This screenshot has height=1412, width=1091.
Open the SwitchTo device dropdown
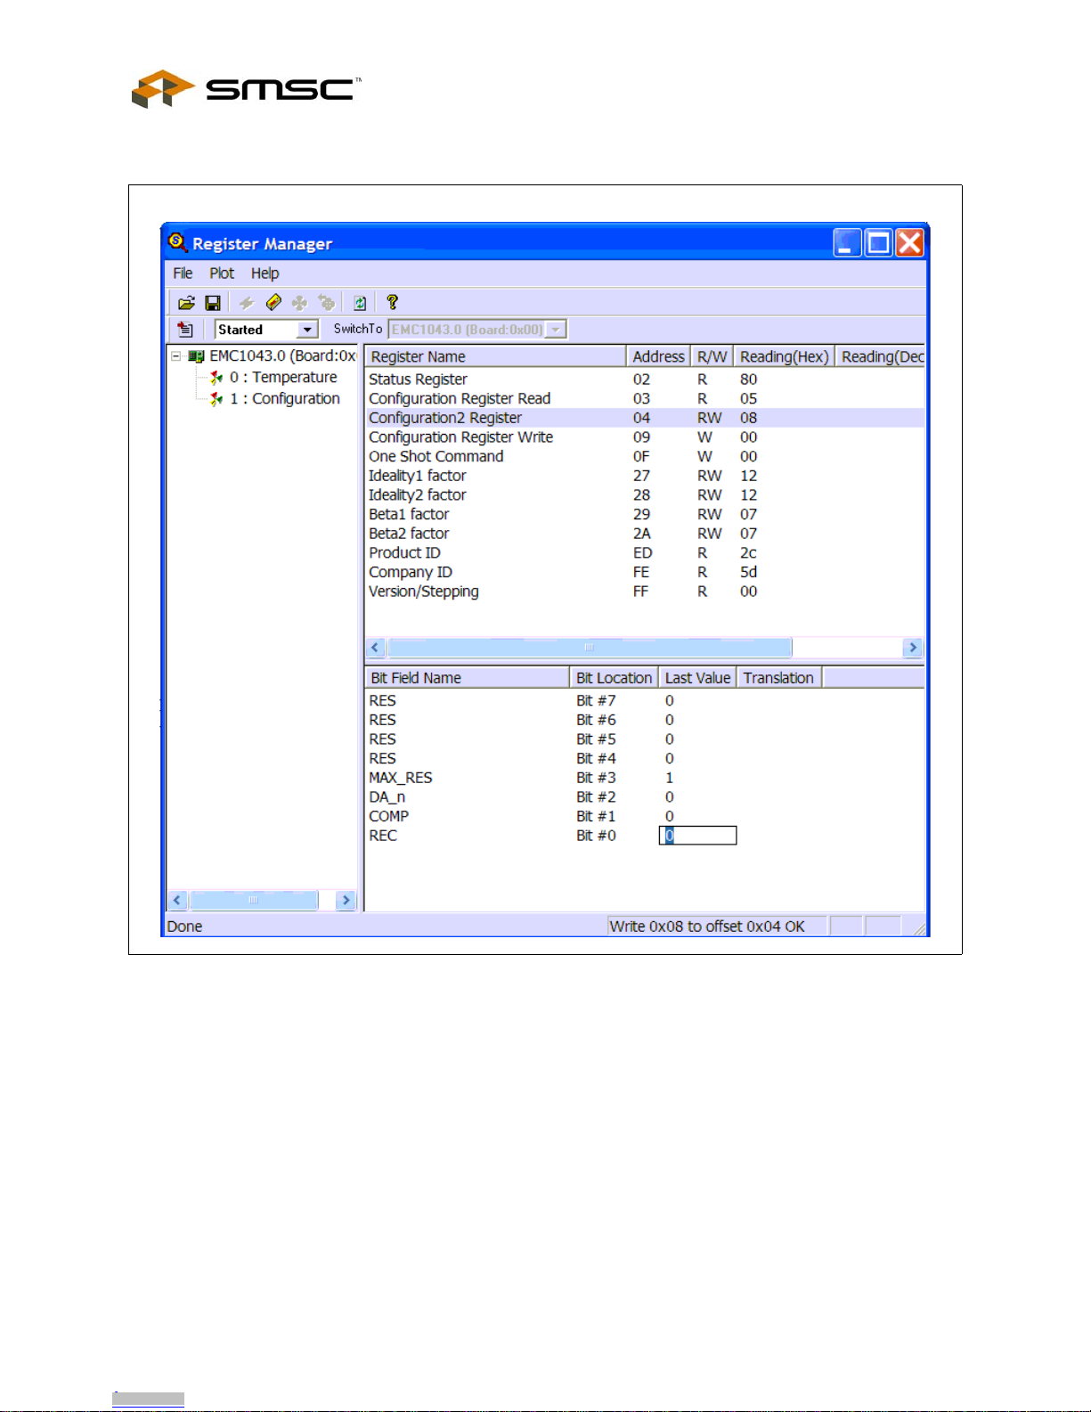point(556,330)
